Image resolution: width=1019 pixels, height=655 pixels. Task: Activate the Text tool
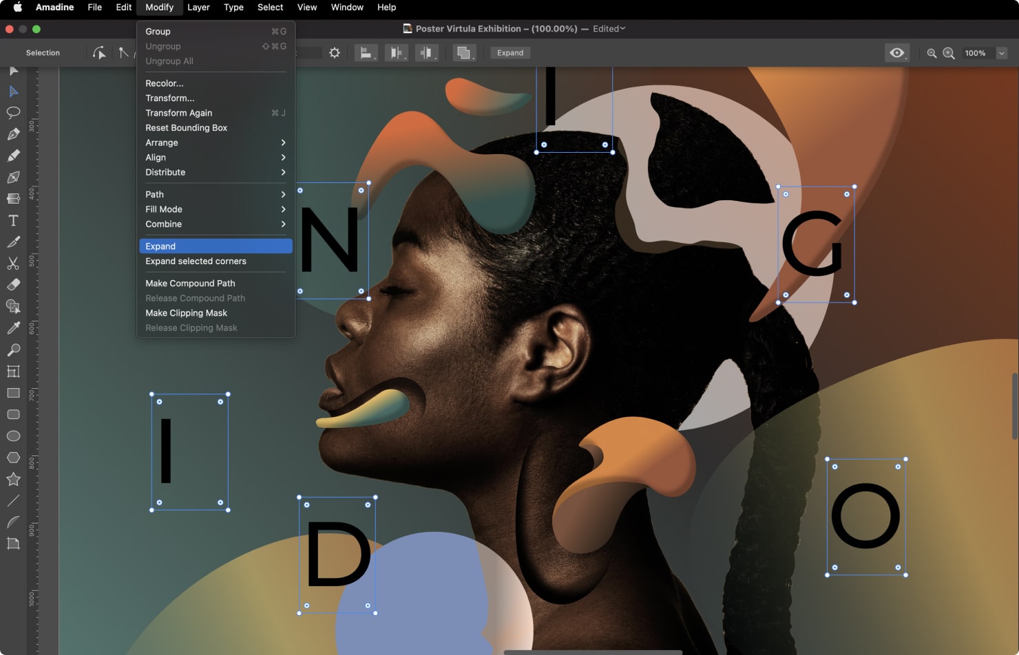13,220
